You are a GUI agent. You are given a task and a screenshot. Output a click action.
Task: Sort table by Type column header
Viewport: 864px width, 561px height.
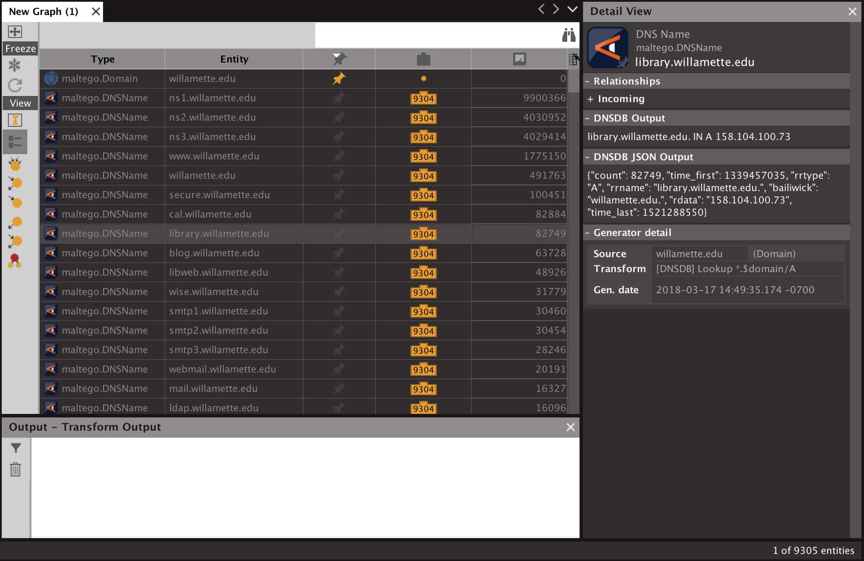102,59
